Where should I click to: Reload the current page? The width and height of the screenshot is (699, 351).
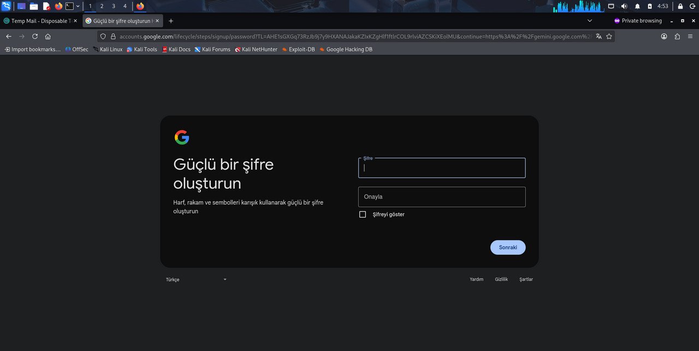tap(35, 37)
